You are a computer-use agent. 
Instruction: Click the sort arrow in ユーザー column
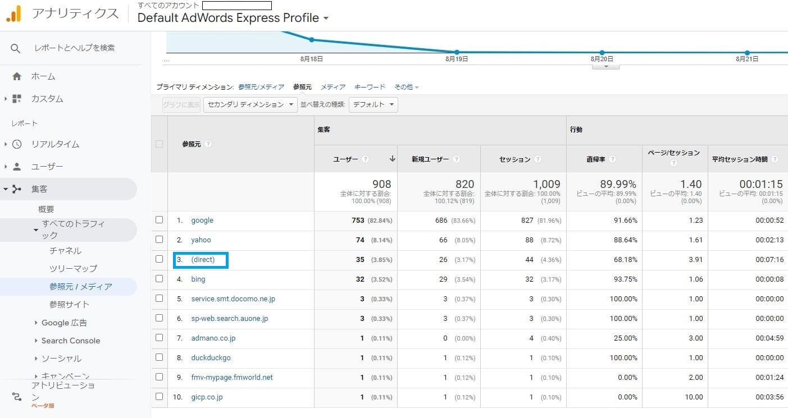tap(392, 159)
